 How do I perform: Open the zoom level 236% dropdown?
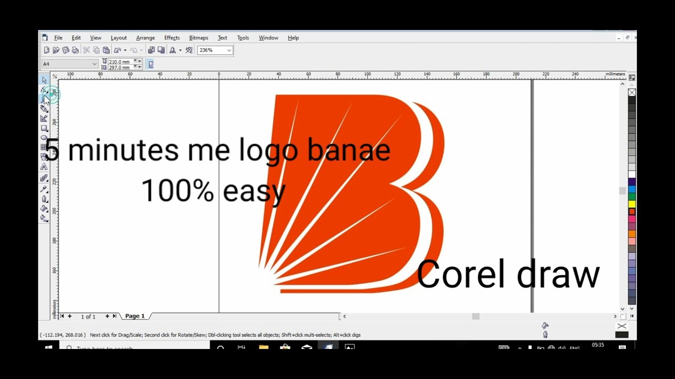[x=229, y=51]
